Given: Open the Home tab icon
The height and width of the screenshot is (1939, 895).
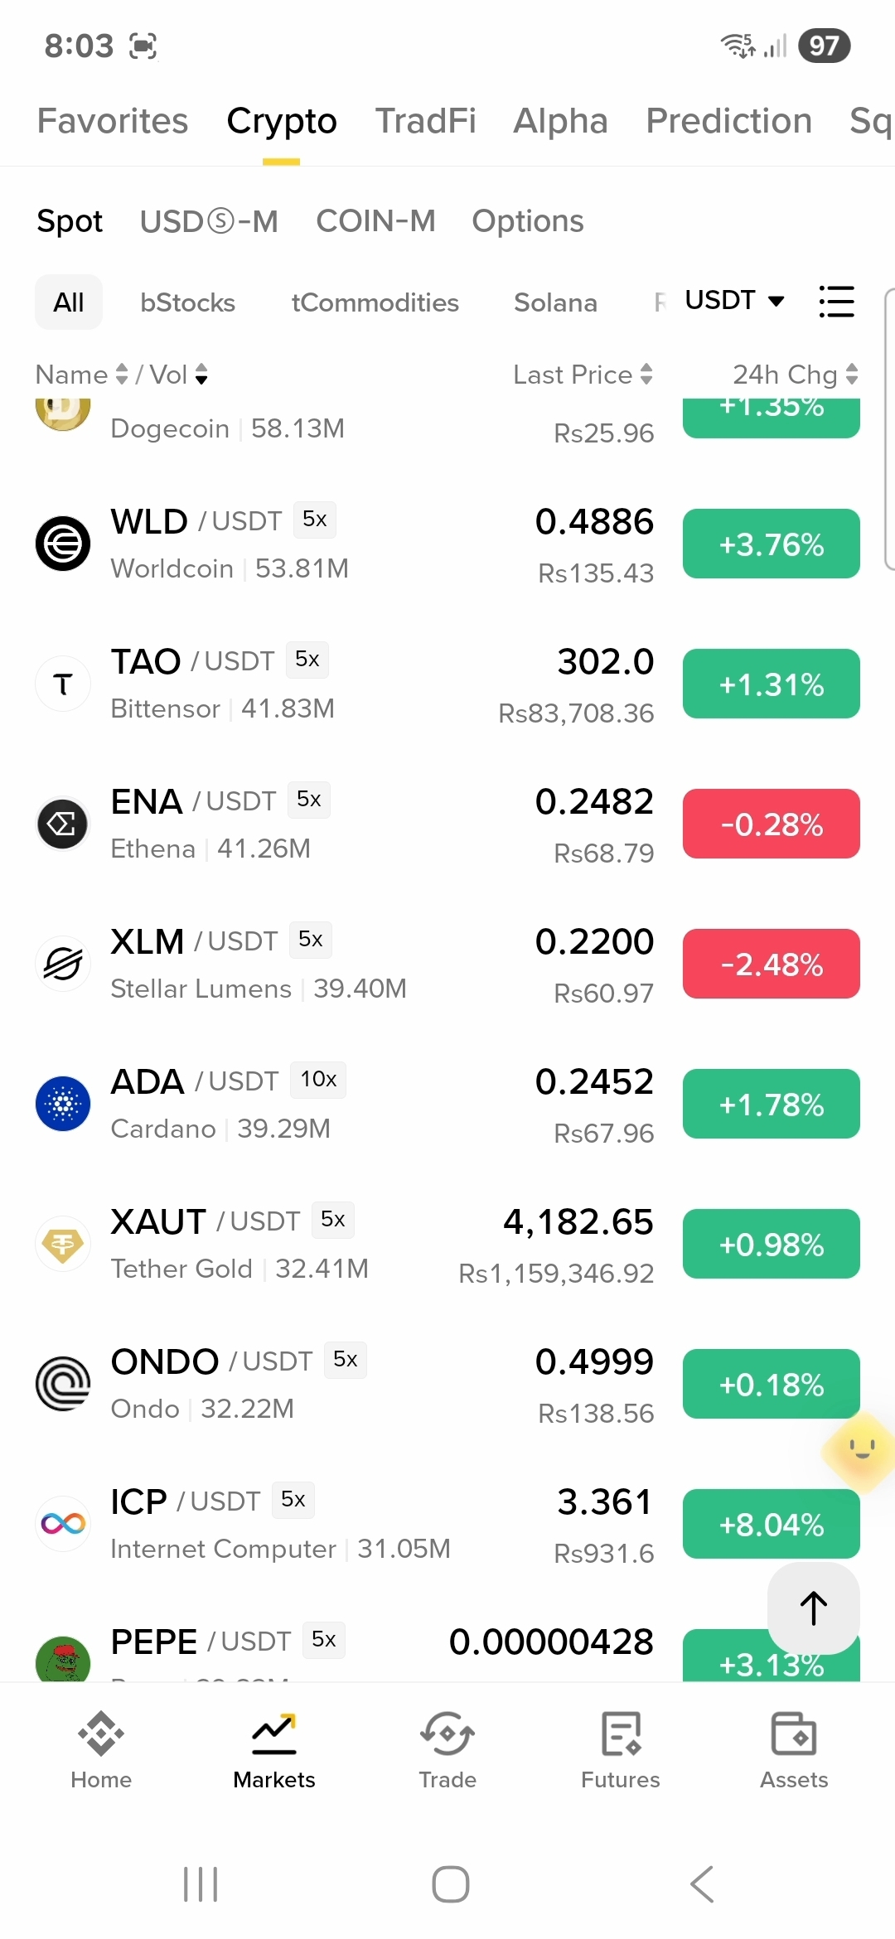Looking at the screenshot, I should [101, 1733].
